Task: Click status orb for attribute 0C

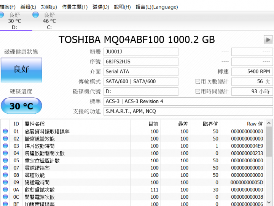Action: pos(5,197)
